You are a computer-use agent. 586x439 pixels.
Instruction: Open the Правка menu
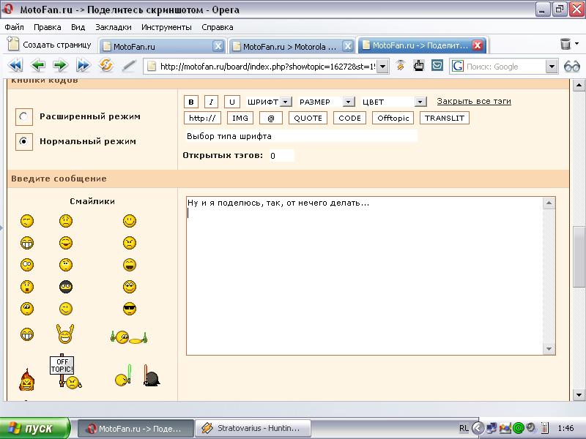click(x=47, y=27)
